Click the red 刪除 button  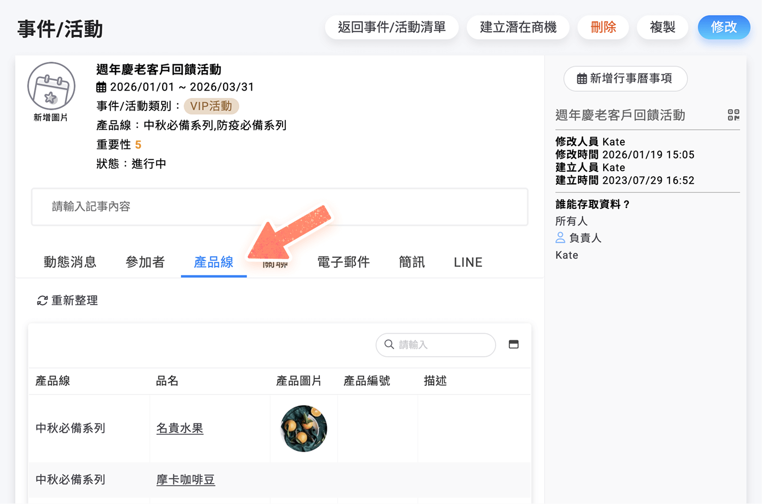[603, 27]
